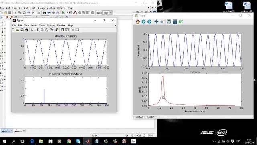Open Windows Start menu
This screenshot has height=145, width=257.
tap(4, 141)
